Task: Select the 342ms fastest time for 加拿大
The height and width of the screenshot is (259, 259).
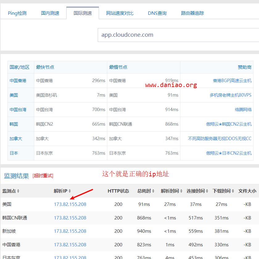Action: 99,139
